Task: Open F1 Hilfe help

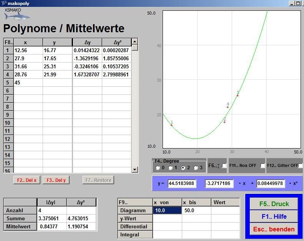Action: click(274, 216)
